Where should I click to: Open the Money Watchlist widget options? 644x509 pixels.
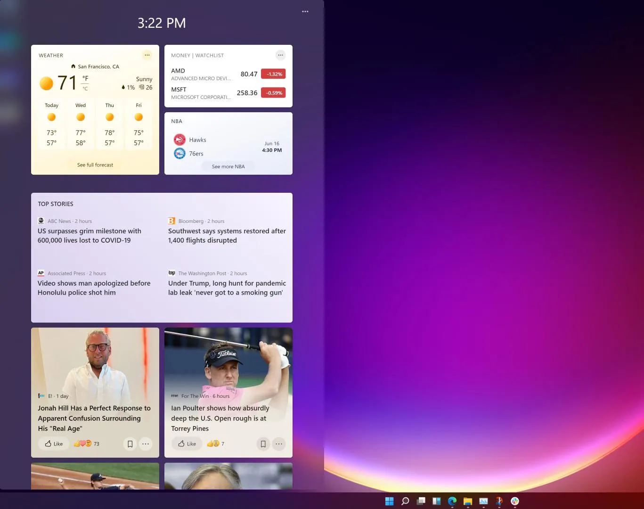280,55
